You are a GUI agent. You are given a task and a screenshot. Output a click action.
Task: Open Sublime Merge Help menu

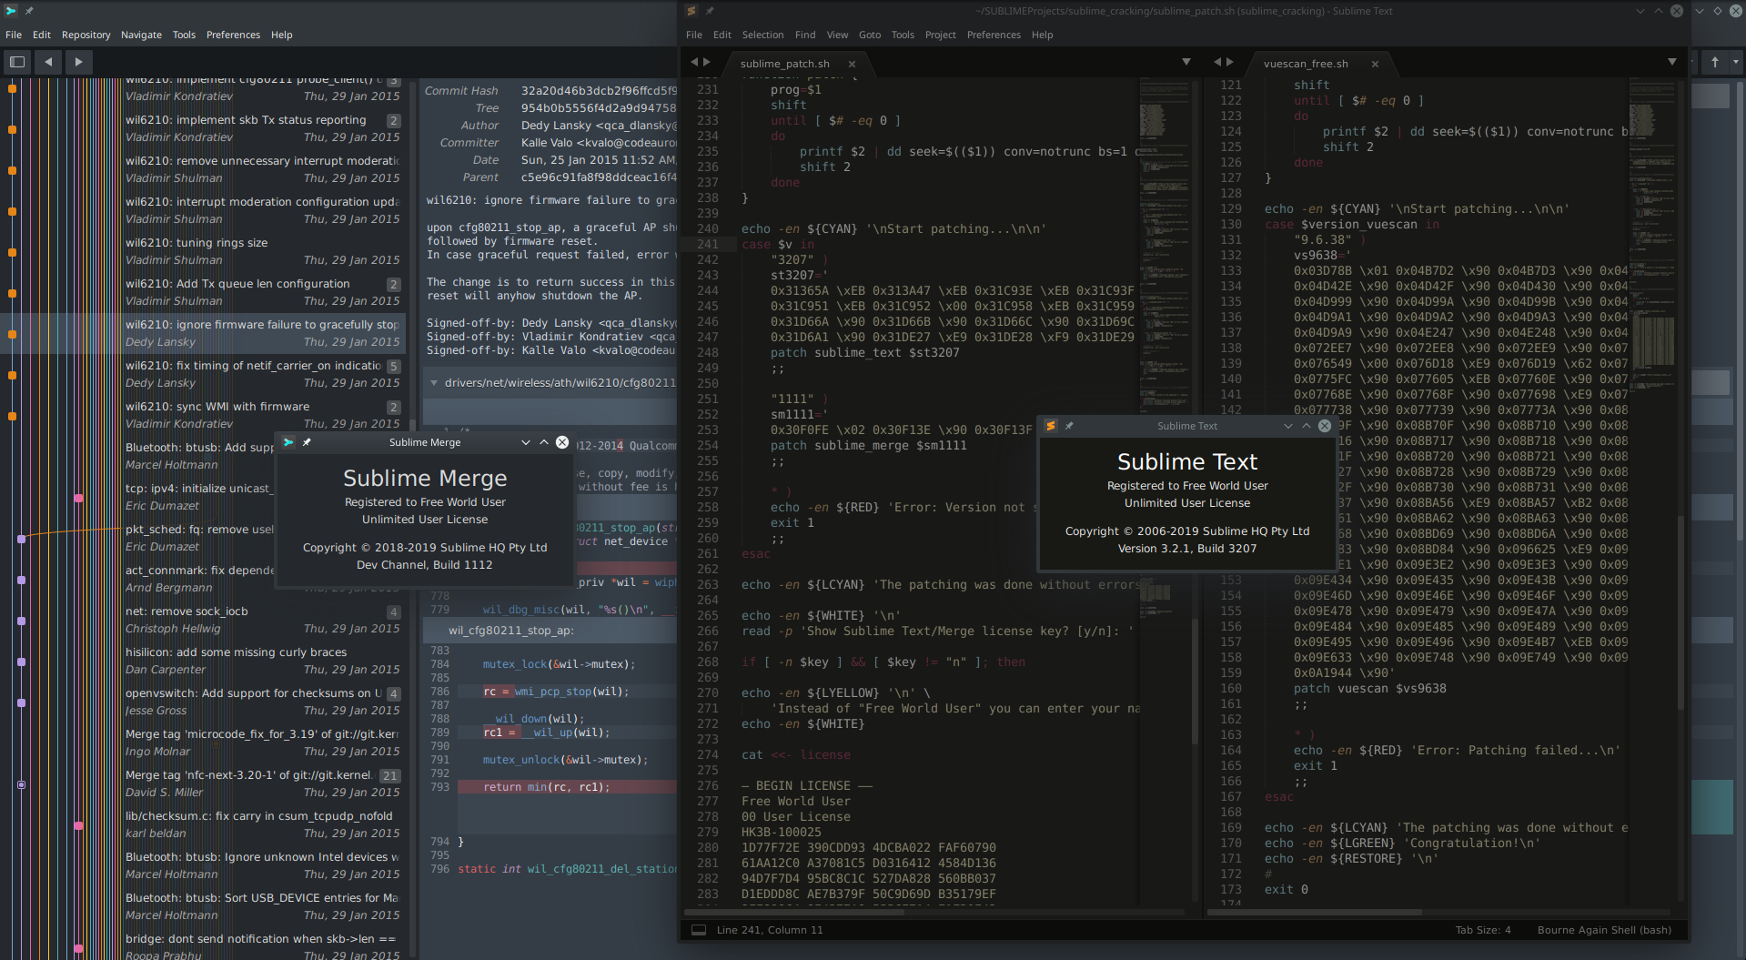(x=281, y=35)
